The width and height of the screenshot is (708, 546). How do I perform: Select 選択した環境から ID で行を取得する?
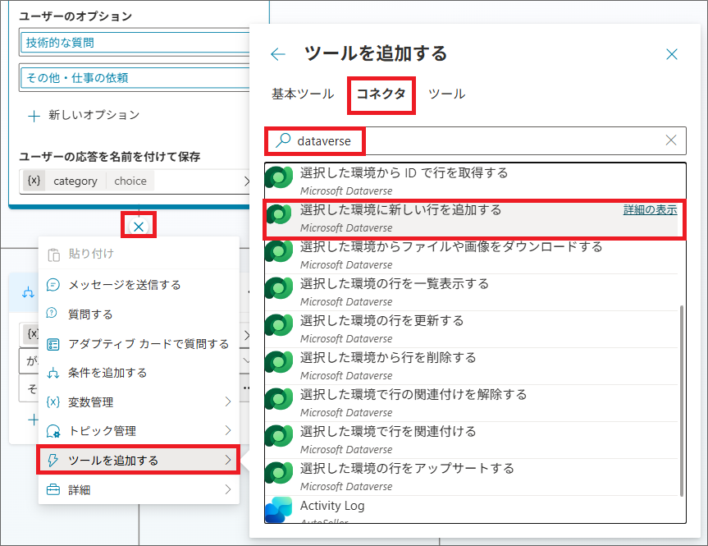(472, 181)
